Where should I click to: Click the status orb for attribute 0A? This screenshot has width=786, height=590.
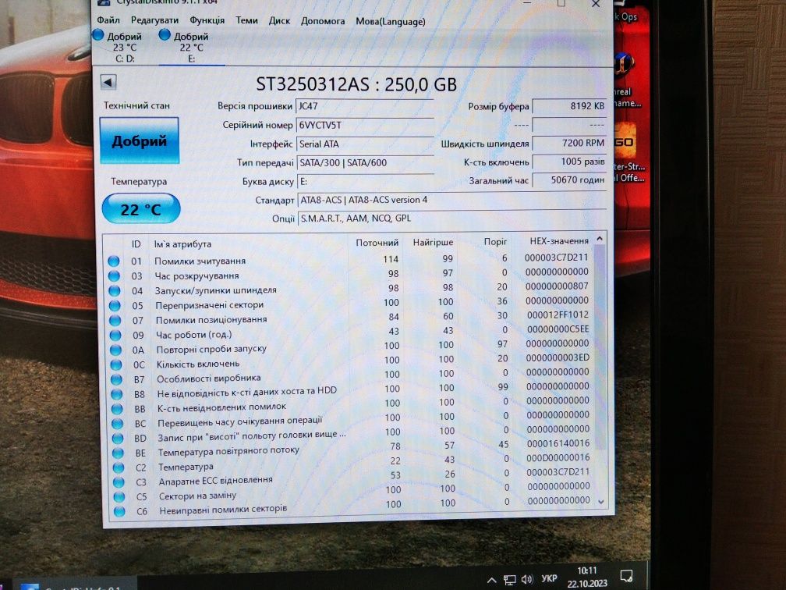[x=115, y=350]
